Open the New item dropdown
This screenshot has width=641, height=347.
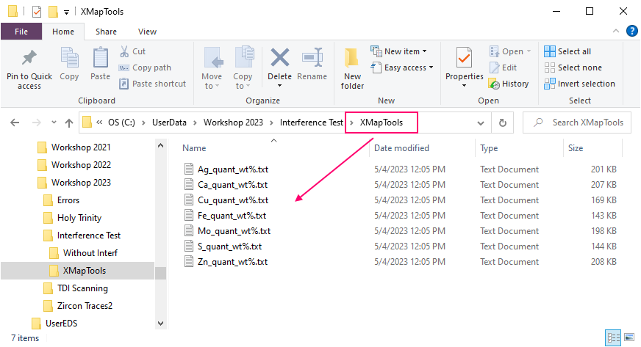click(x=399, y=51)
